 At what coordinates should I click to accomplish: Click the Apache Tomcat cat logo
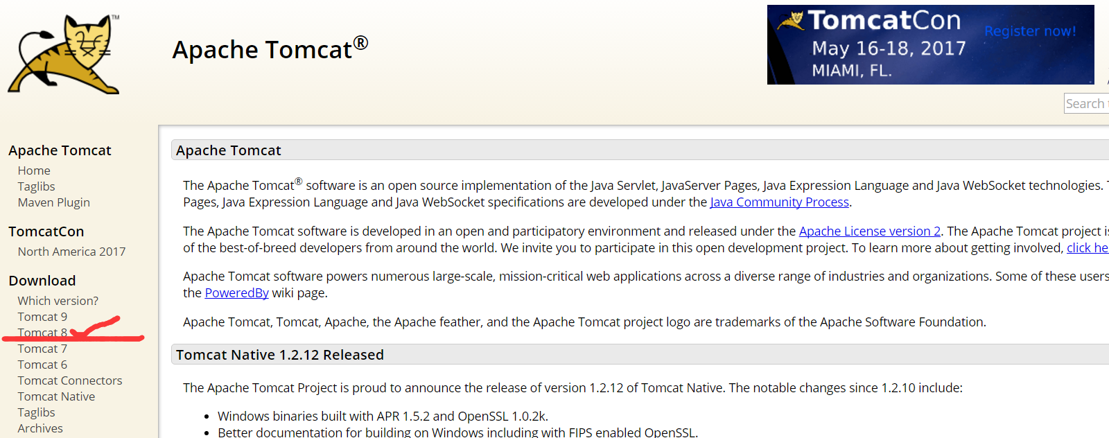tap(64, 54)
